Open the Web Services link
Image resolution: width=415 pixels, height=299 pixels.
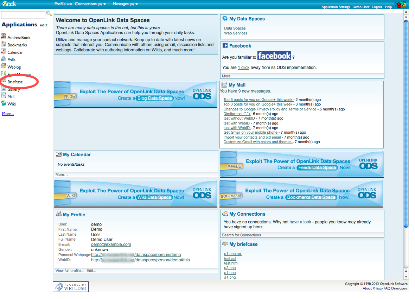pos(236,33)
